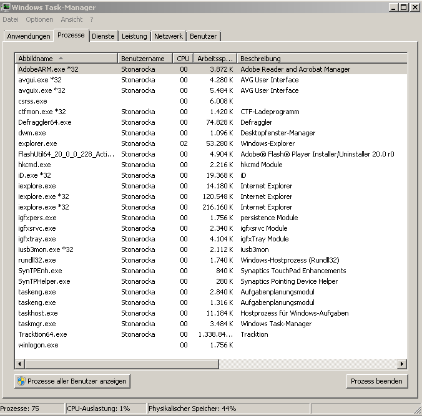Select the explorer.exe process

(211, 143)
